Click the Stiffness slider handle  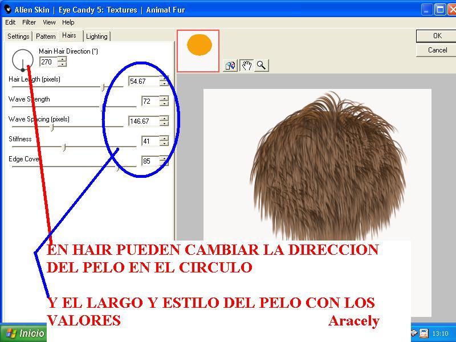(x=64, y=147)
